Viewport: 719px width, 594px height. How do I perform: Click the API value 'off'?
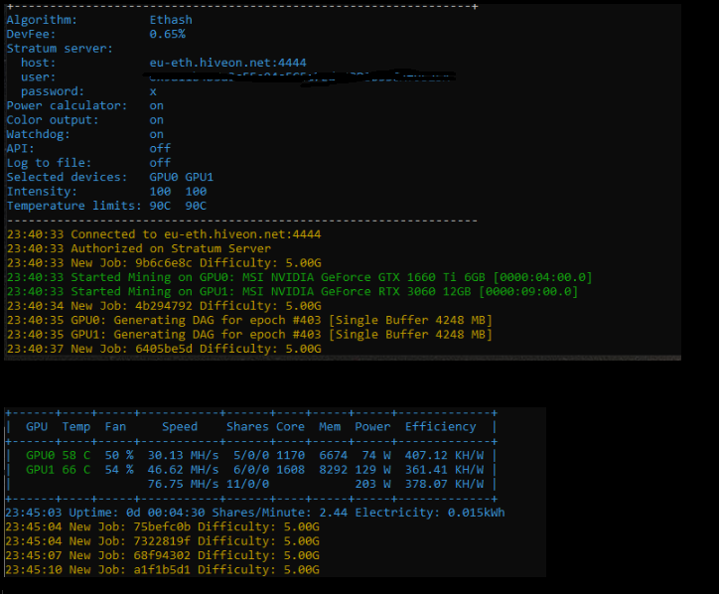pos(160,149)
